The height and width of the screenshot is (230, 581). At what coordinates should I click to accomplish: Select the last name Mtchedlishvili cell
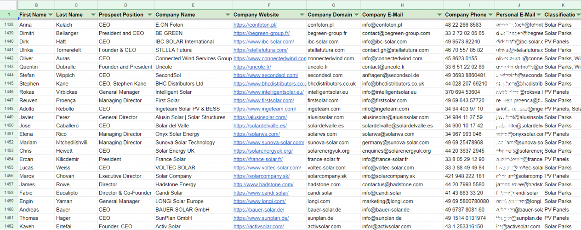(x=76, y=142)
